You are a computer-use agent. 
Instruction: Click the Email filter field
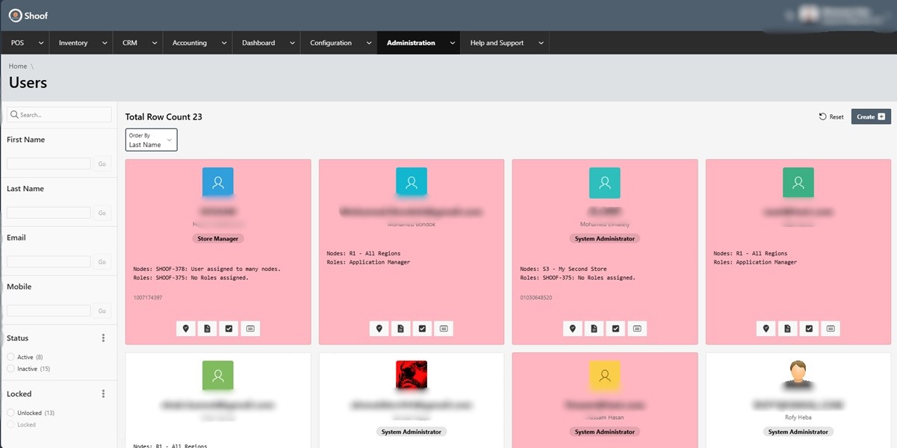(x=49, y=262)
